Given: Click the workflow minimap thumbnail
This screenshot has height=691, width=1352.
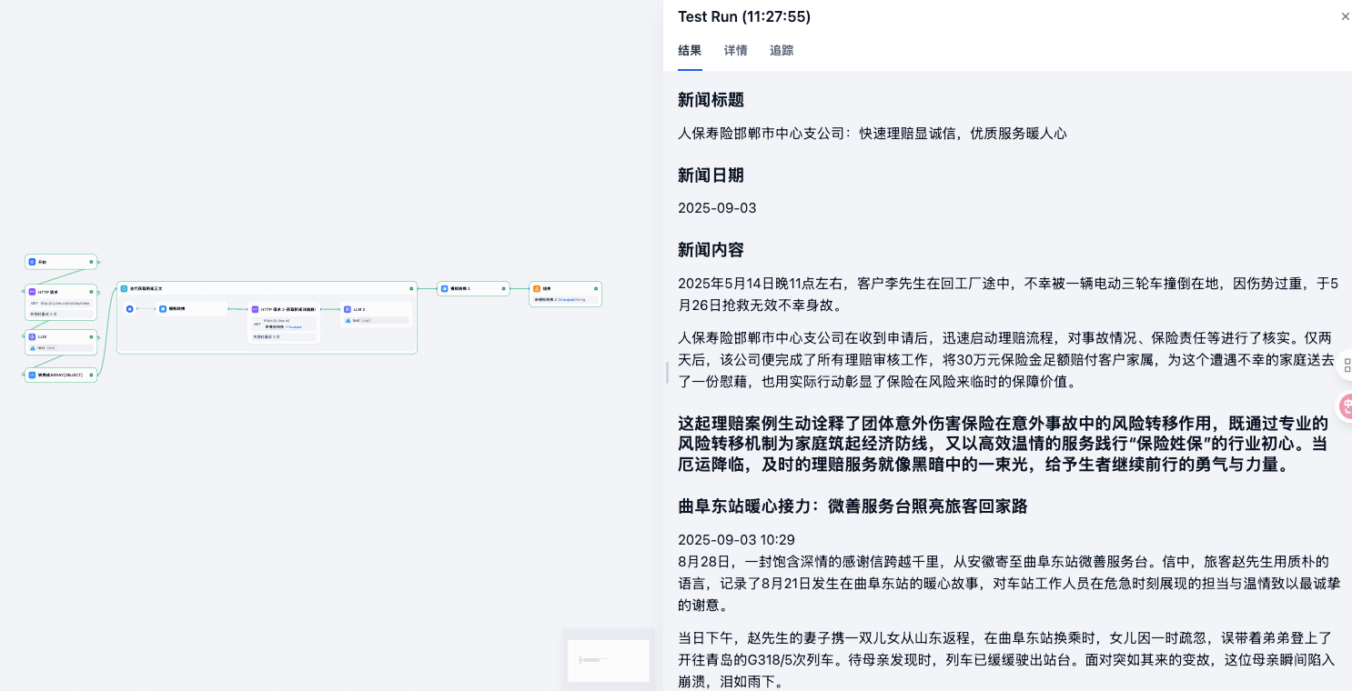Looking at the screenshot, I should pos(609,661).
